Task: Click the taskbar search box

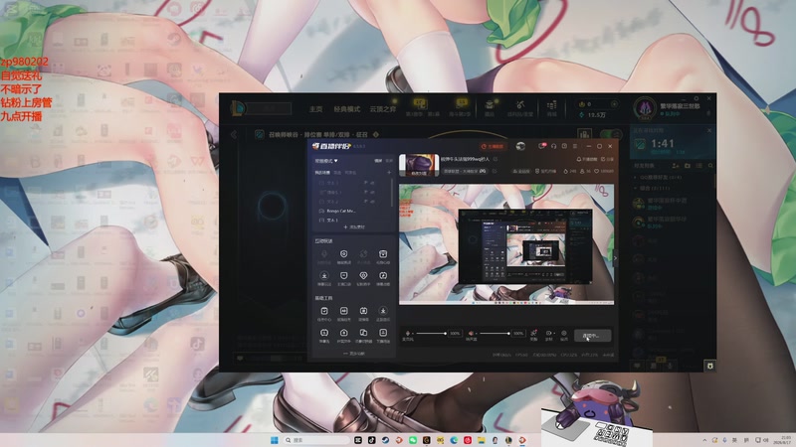Action: (316, 440)
